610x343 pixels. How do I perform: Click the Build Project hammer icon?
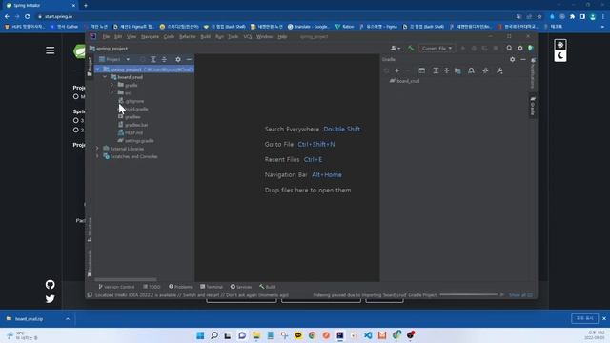[x=411, y=49]
